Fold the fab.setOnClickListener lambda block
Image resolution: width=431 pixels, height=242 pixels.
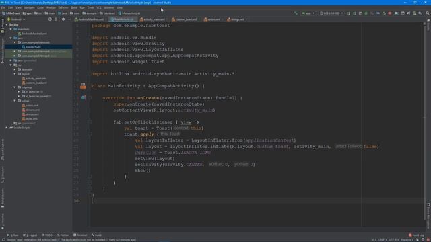click(x=90, y=122)
